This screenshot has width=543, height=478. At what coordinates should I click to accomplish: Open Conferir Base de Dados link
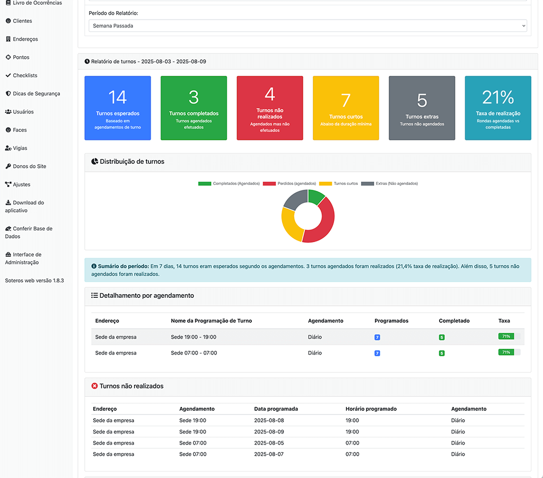pyautogui.click(x=32, y=229)
